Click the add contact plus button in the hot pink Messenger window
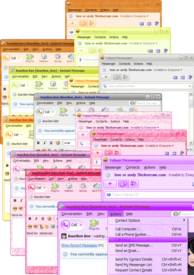 click(98, 153)
